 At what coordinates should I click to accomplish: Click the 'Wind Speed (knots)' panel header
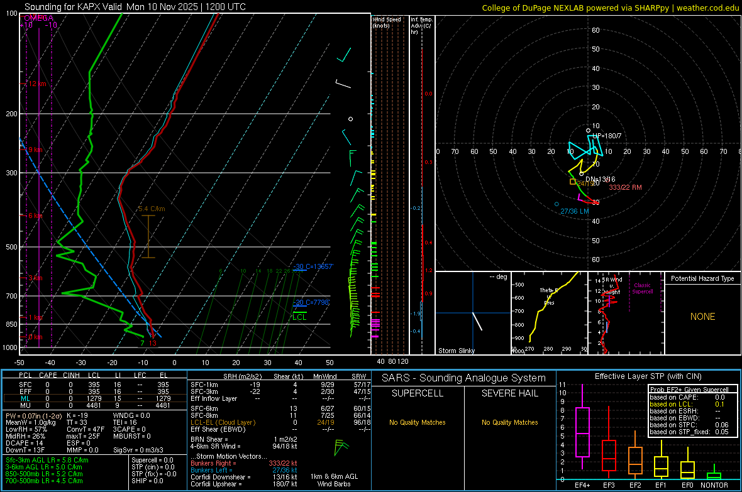[x=387, y=22]
